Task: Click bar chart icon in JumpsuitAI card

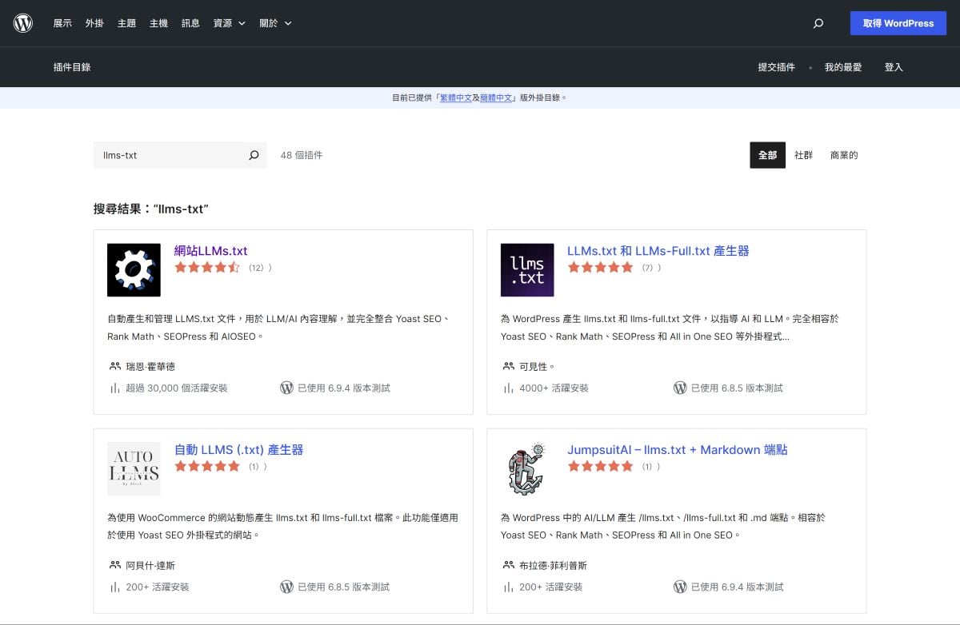Action: (x=508, y=587)
